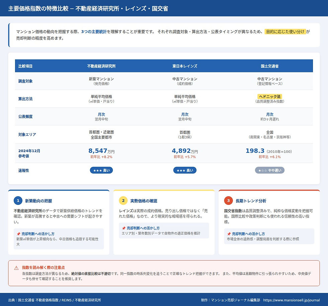This screenshot has height=306, width=328.
Task: Click the 8,547万円 value
Action: [101, 151]
